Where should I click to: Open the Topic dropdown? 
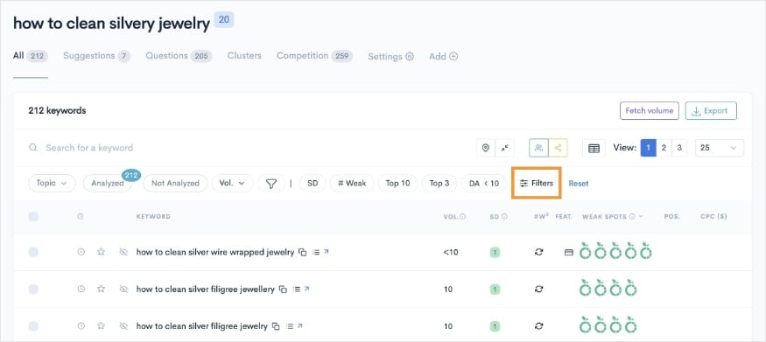(x=52, y=184)
